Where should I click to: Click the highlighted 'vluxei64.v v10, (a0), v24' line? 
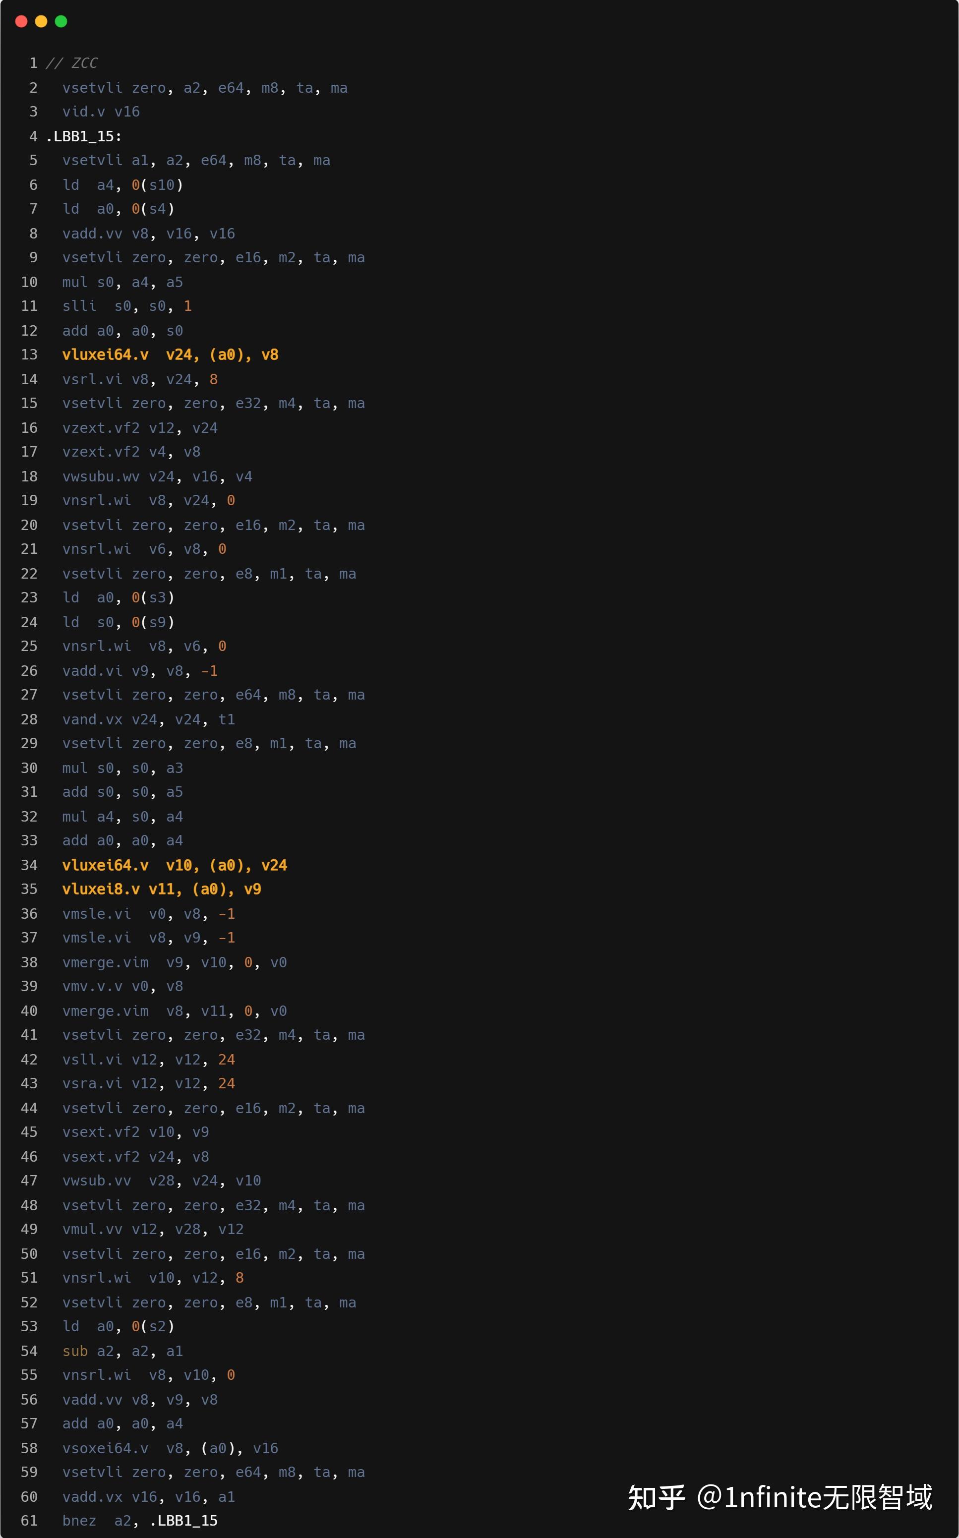[x=175, y=865]
